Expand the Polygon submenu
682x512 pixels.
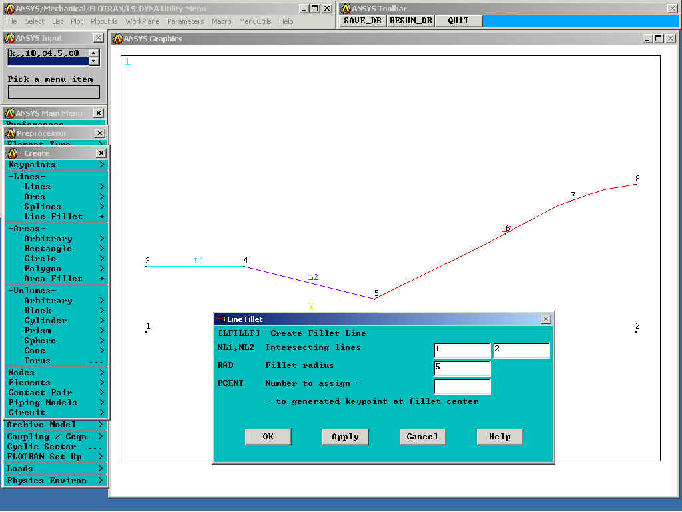(56, 269)
